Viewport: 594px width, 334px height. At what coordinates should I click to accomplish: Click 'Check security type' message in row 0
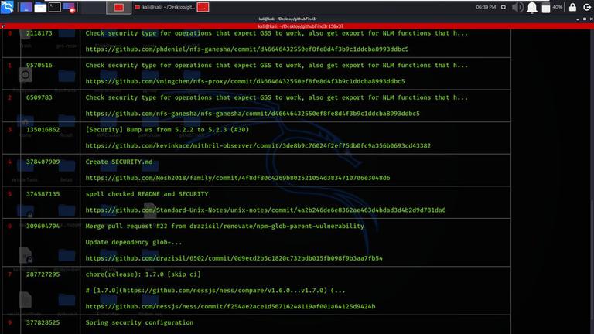click(x=277, y=33)
